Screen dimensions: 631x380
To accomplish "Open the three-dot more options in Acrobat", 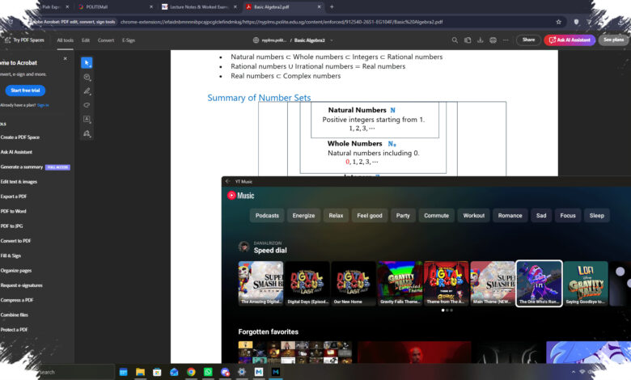I will (506, 40).
